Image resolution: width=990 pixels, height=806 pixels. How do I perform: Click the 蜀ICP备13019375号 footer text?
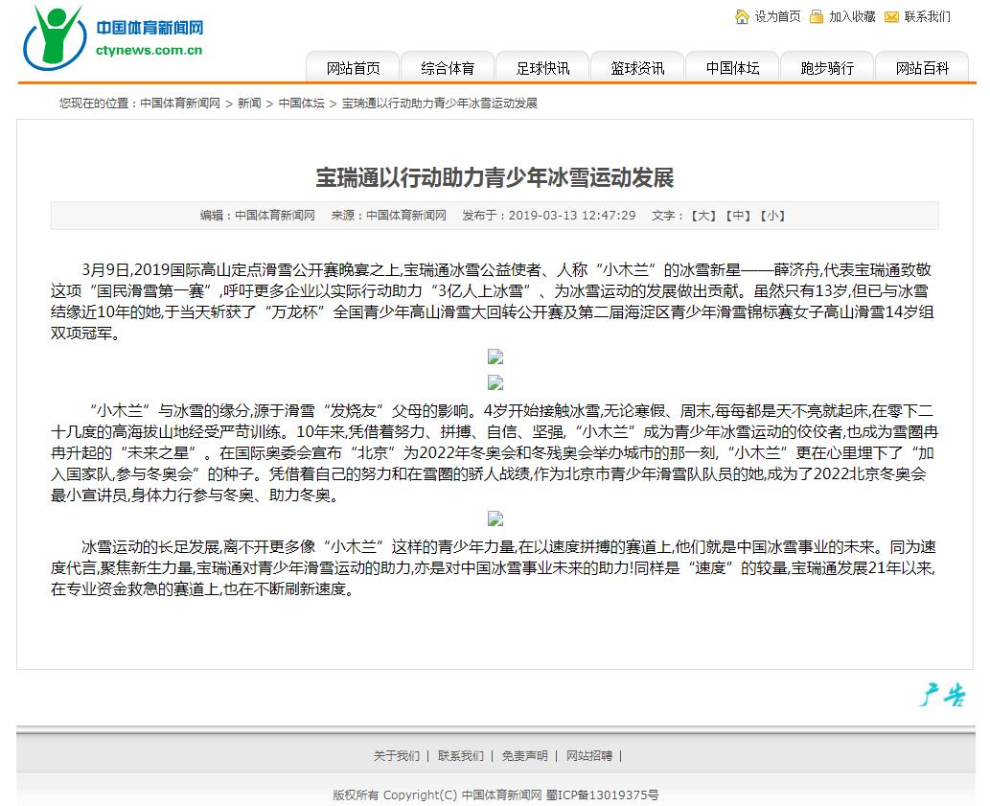tap(602, 794)
